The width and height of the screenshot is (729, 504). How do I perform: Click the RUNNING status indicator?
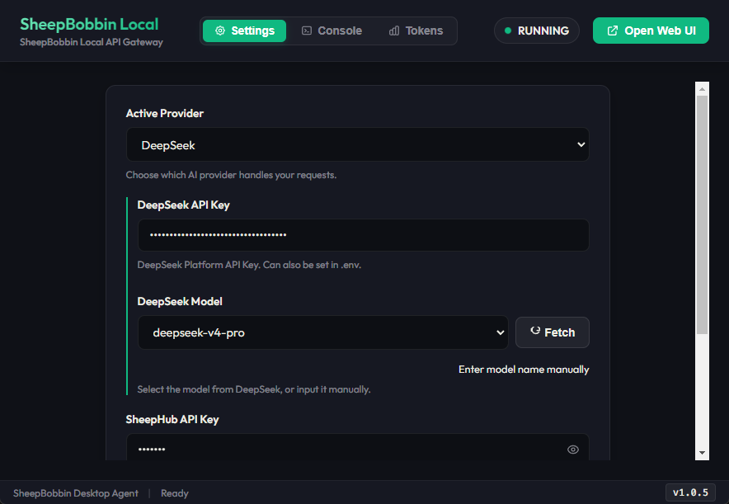click(537, 31)
